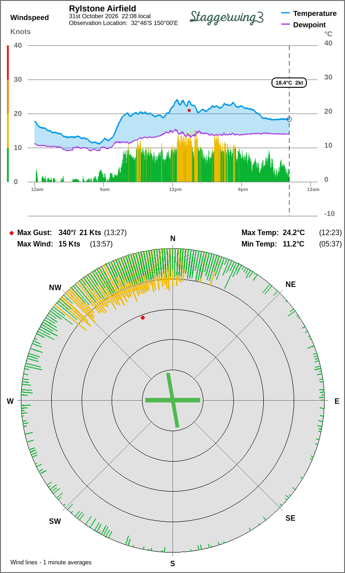345x573 pixels.
Task: Click the blue Temperature legend line
Action: coord(286,13)
